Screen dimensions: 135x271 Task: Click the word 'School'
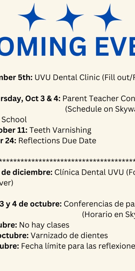point(14,120)
